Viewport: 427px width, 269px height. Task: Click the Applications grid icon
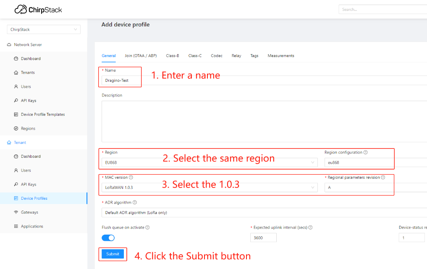pyautogui.click(x=16, y=226)
